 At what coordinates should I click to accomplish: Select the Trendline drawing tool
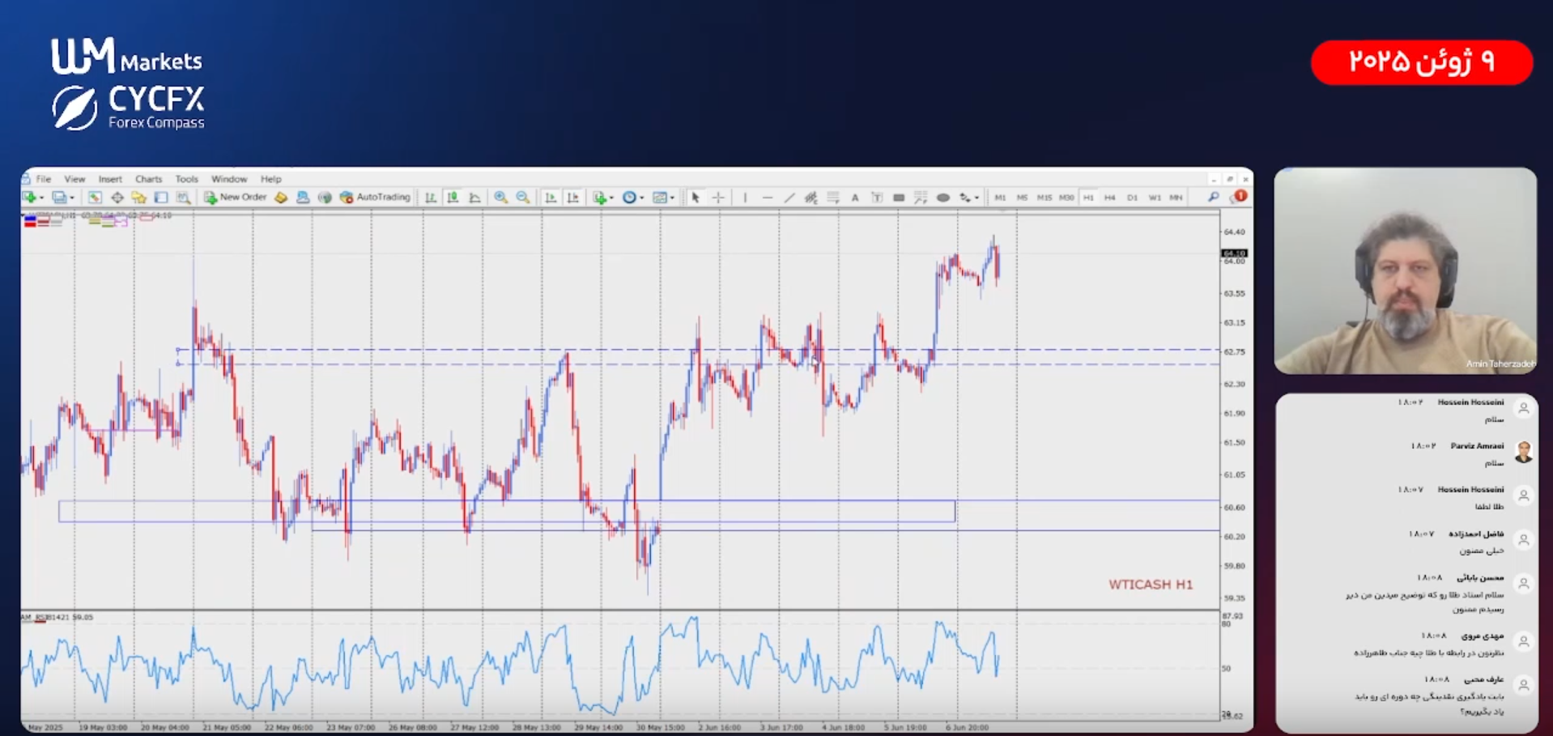point(789,198)
